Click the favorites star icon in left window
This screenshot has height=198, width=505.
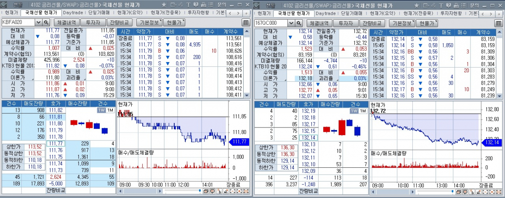click(164, 5)
